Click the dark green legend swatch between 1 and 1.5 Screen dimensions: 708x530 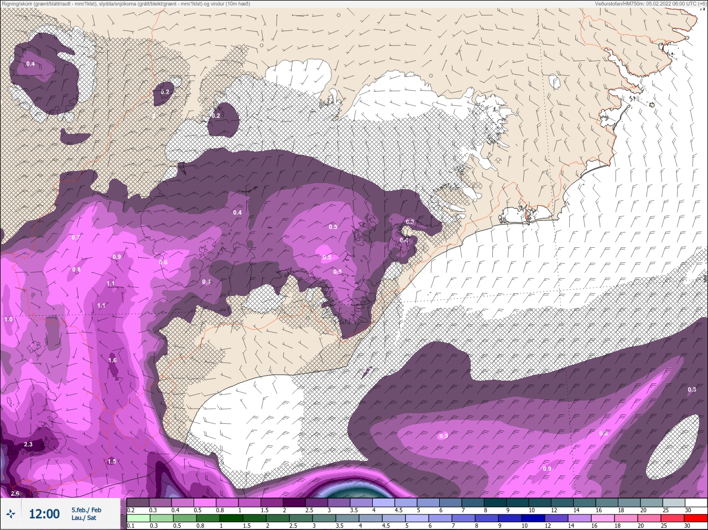click(x=231, y=518)
